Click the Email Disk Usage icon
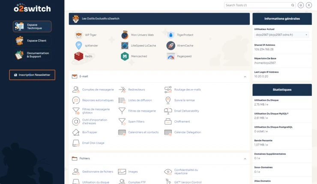The width and height of the screenshot is (317, 184). 76,143
